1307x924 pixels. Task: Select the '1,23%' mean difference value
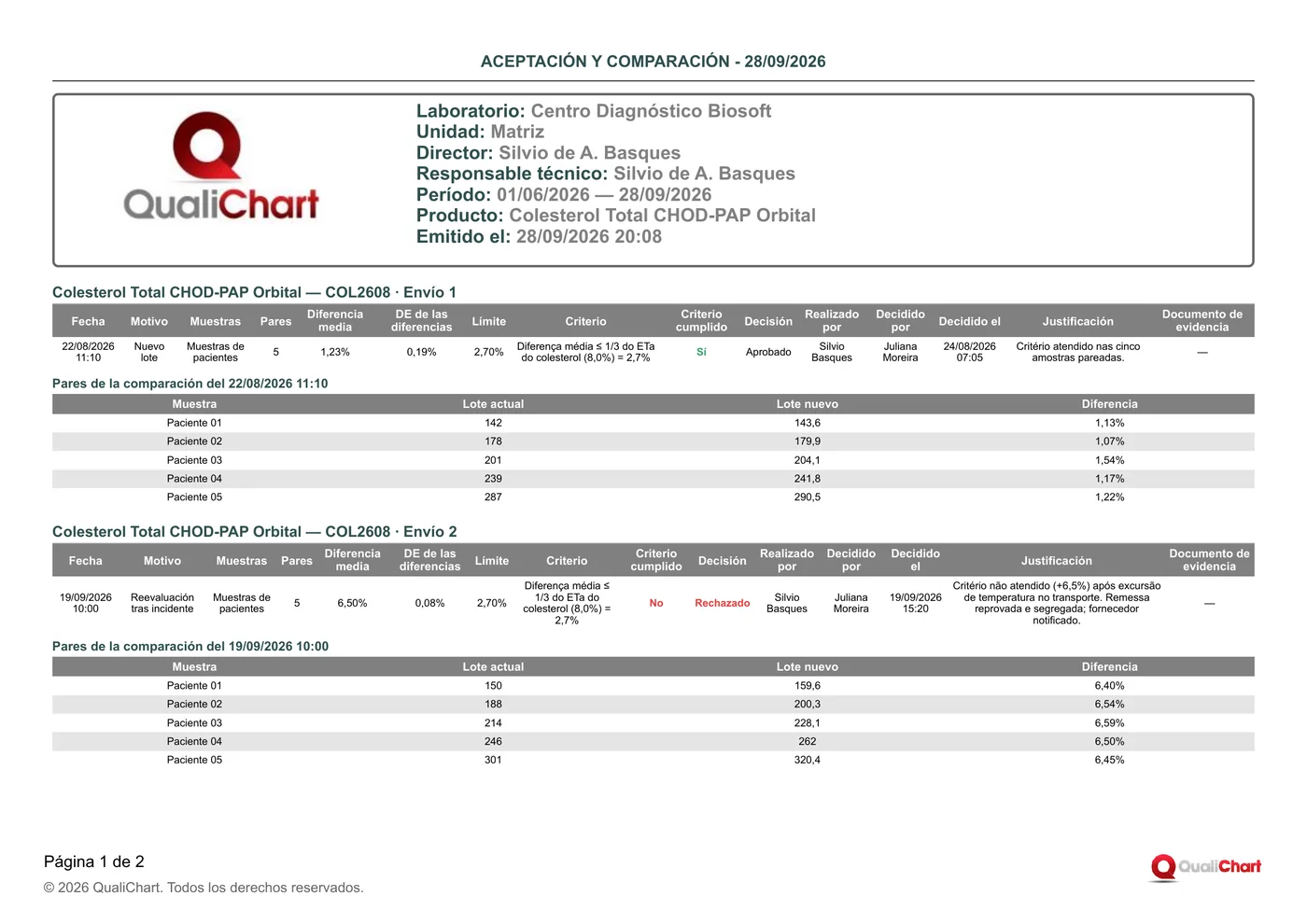pyautogui.click(x=335, y=352)
